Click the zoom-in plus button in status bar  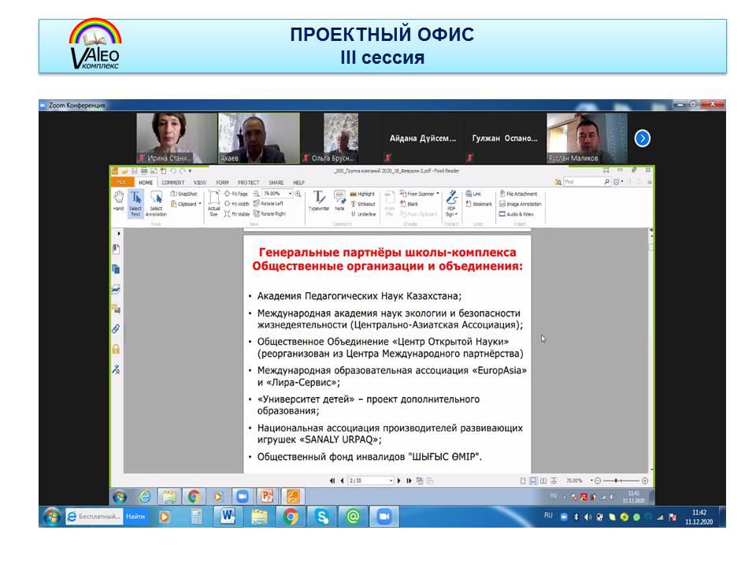click(645, 480)
